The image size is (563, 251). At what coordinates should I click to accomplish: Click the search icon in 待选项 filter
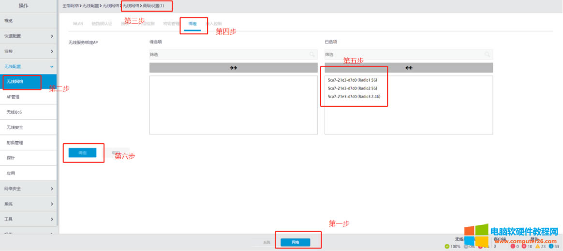click(312, 55)
